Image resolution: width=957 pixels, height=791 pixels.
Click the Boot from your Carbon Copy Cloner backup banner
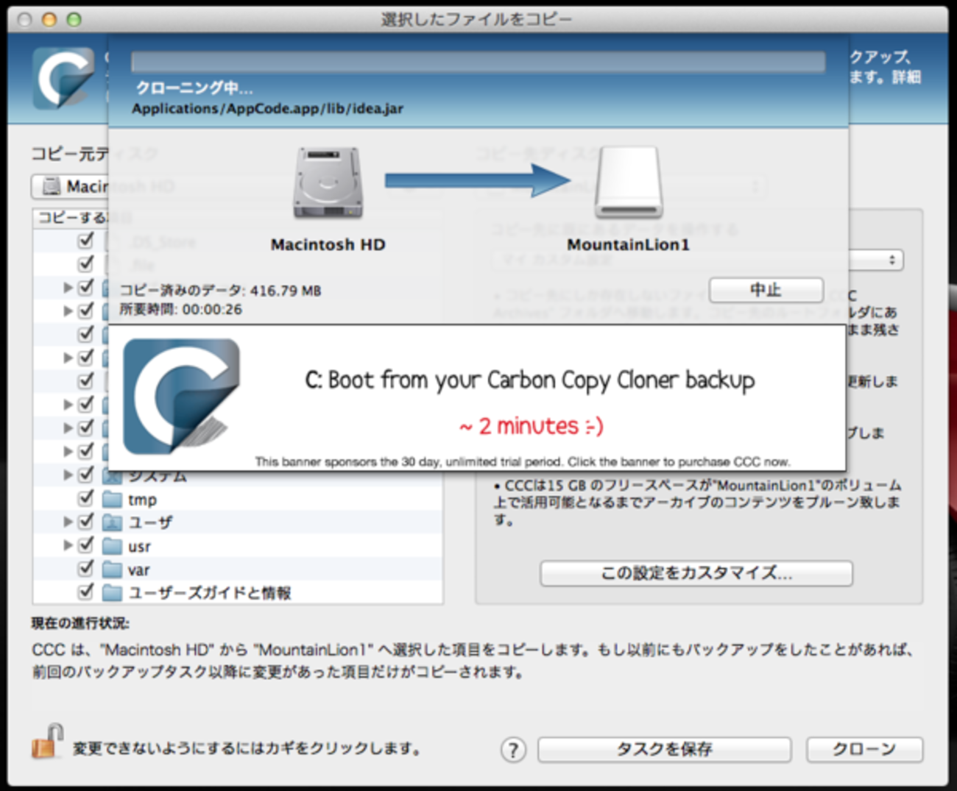click(477, 398)
